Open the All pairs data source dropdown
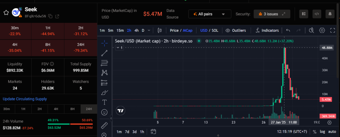The image size is (340, 137). tap(210, 14)
